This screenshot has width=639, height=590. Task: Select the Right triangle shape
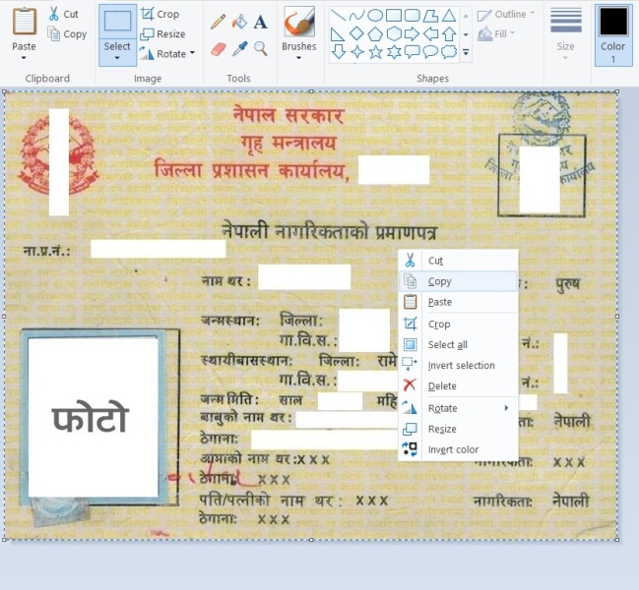338,34
